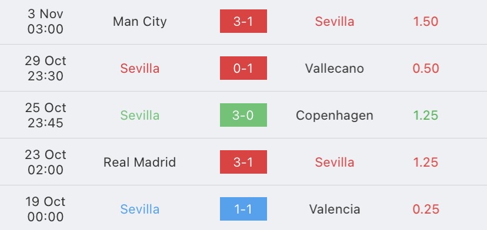The height and width of the screenshot is (230, 487).
Task: Click the Man City team name
Action: click(x=140, y=21)
